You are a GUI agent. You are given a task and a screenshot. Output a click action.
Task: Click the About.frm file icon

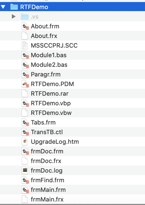(x=25, y=26)
